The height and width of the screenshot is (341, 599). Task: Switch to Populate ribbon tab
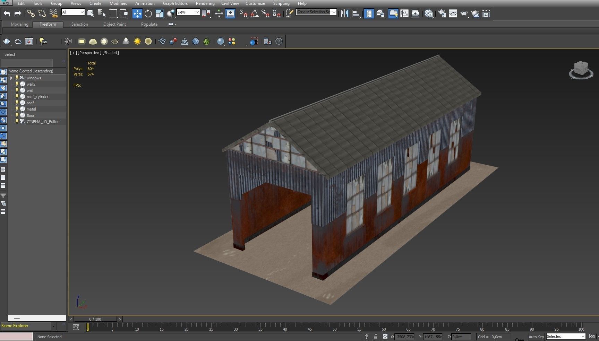click(149, 24)
